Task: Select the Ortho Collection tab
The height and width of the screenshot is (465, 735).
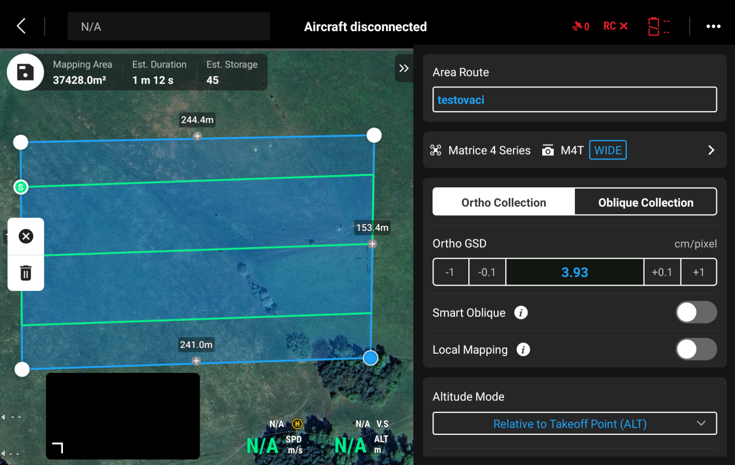Action: click(504, 202)
